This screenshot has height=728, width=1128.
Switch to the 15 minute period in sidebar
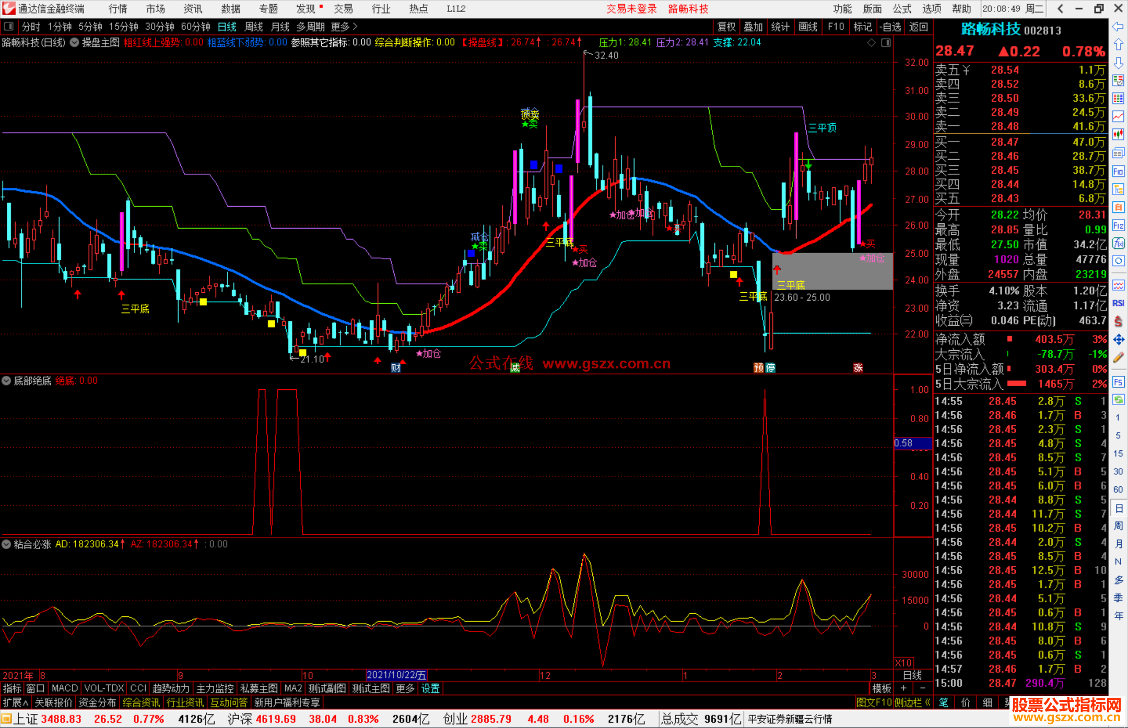click(1118, 453)
